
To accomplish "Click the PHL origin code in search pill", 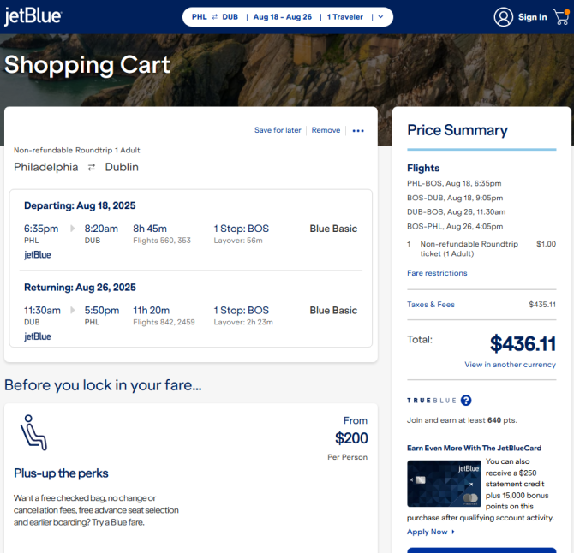I will (200, 17).
